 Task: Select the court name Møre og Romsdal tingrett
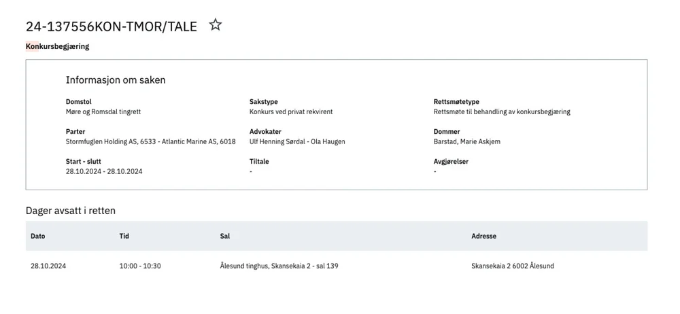pyautogui.click(x=103, y=111)
